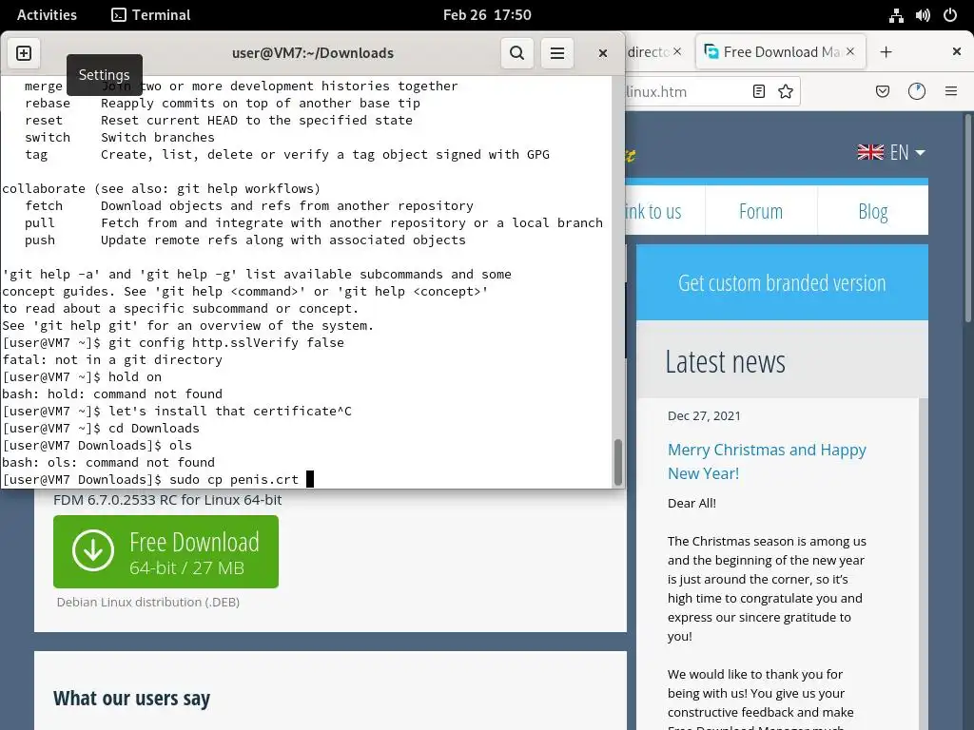Click the terminal vertical scrollbar thumb
The width and height of the screenshot is (974, 730).
[x=617, y=463]
